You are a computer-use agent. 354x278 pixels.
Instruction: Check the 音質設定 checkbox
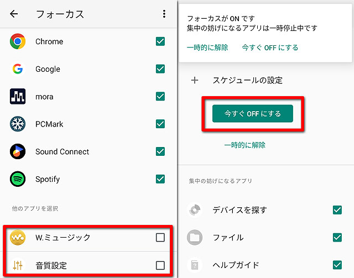click(x=160, y=265)
